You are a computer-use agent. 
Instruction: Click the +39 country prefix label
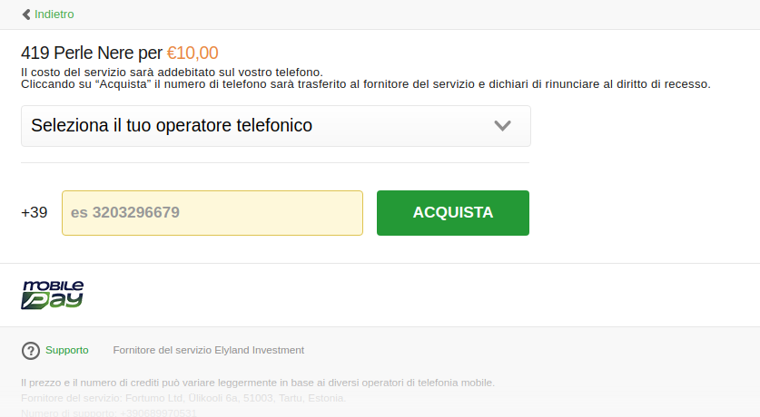[x=35, y=213]
